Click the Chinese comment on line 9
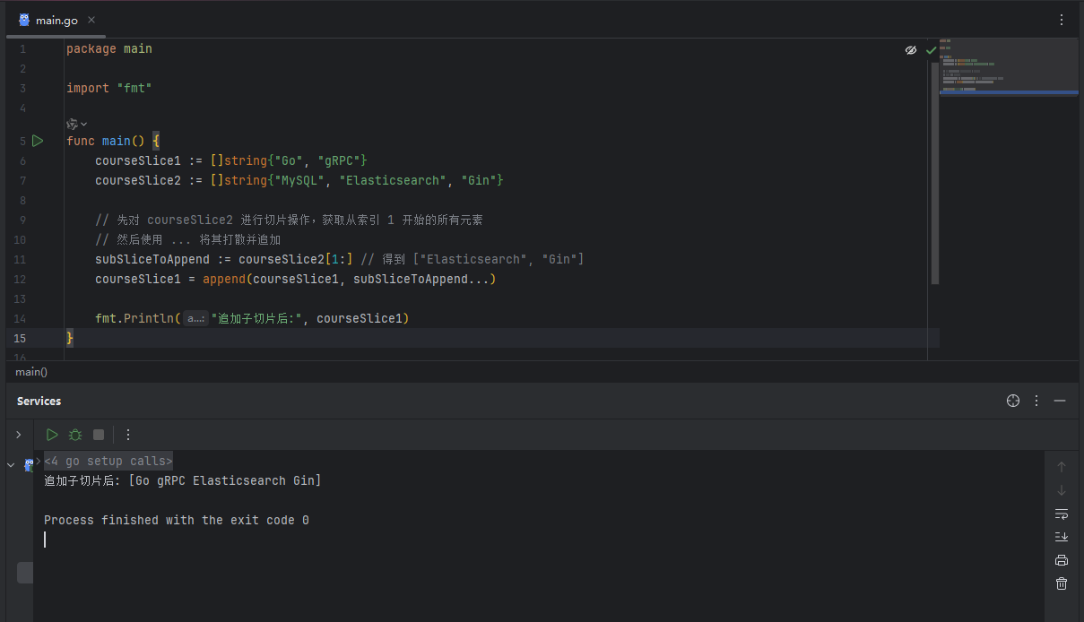Screen dimensions: 1084x622 [x=290, y=220]
